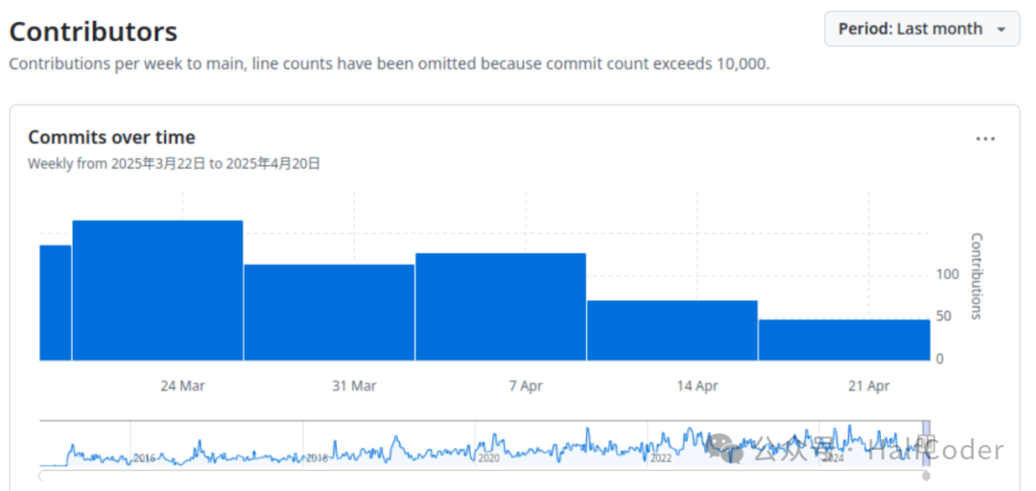Screen dimensions: 1036x491
Task: Click the 7 Apr x-axis label
Action: pos(526,386)
